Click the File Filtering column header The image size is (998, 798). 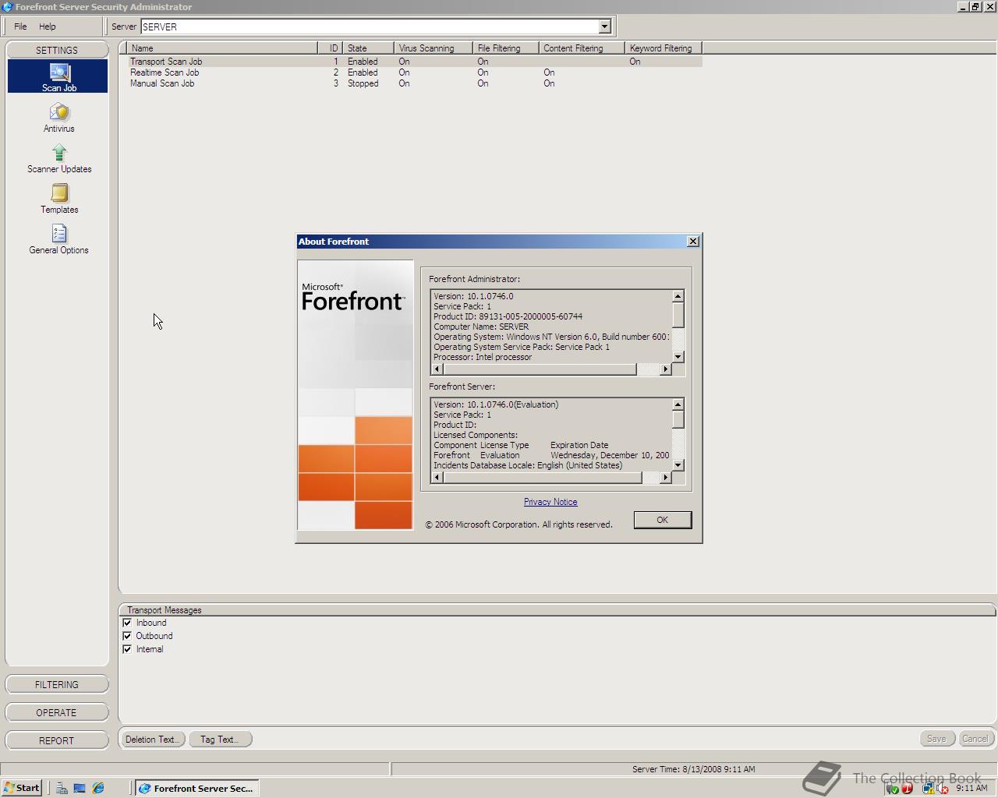pos(506,48)
